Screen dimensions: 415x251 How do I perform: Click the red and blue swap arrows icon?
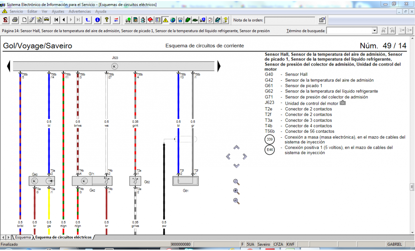[x=116, y=20]
